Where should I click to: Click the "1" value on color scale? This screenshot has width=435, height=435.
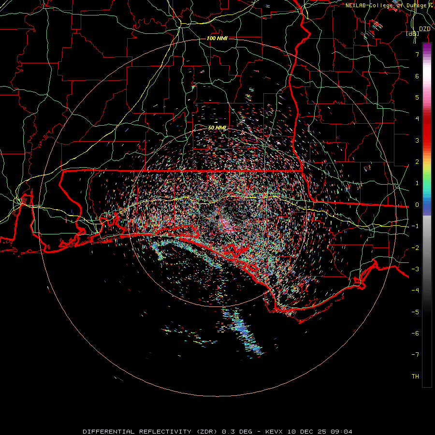[x=417, y=183]
